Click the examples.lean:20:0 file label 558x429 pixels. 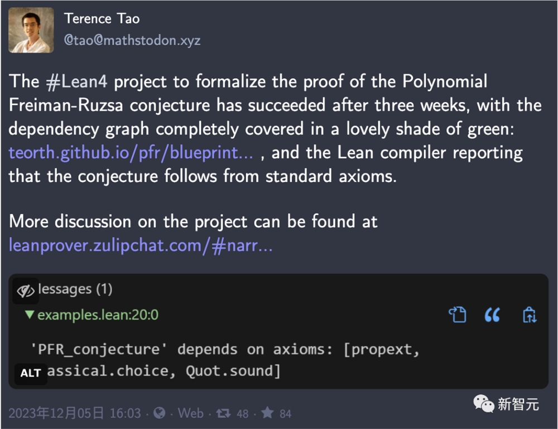98,315
